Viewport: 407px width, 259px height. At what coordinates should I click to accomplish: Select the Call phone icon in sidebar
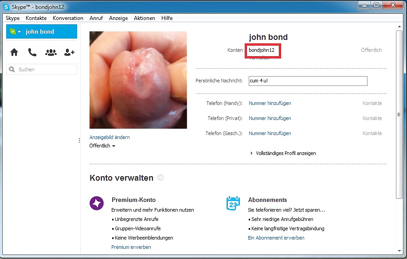pyautogui.click(x=32, y=52)
